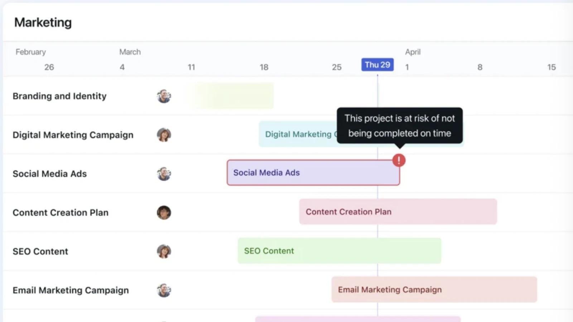573x322 pixels.
Task: Open the Social Media Ads row label
Action: (x=50, y=174)
